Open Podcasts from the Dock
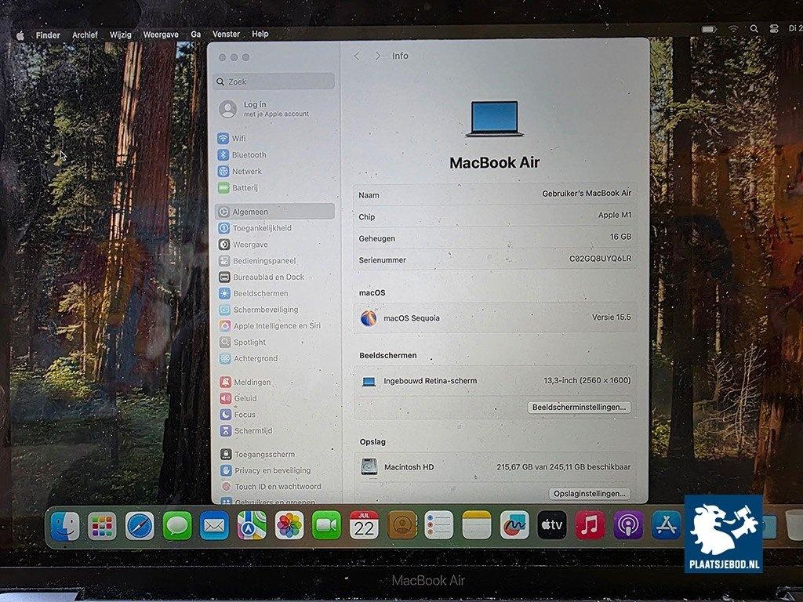 pos(628,525)
